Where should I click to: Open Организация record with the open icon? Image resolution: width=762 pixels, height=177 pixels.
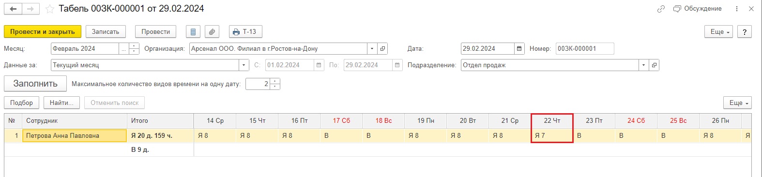tap(382, 49)
